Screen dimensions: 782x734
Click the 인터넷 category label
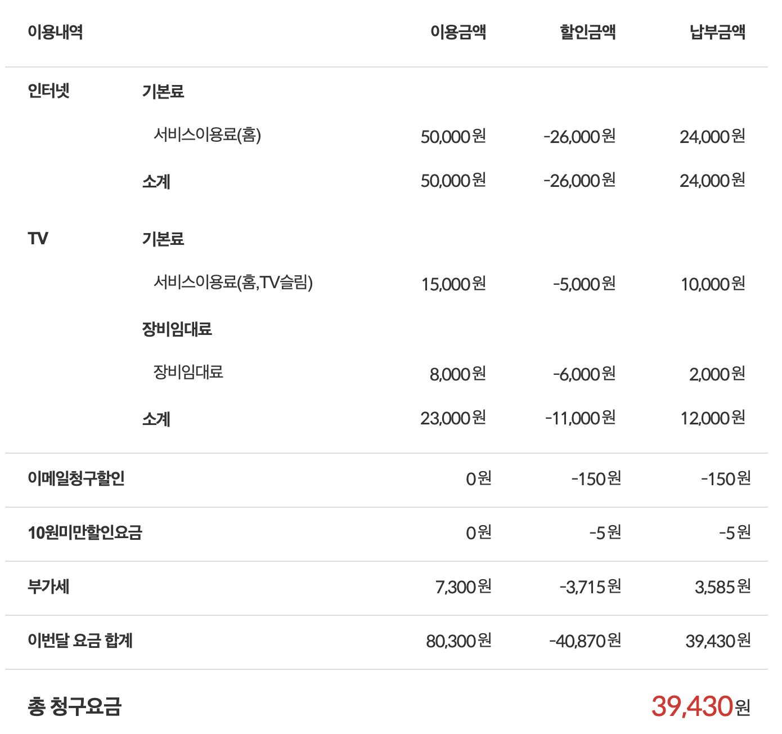point(48,91)
